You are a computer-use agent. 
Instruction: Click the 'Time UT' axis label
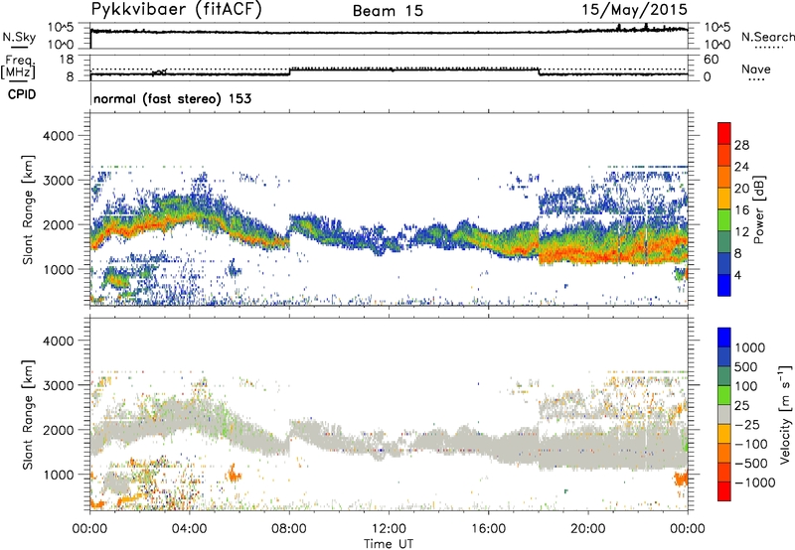(389, 544)
